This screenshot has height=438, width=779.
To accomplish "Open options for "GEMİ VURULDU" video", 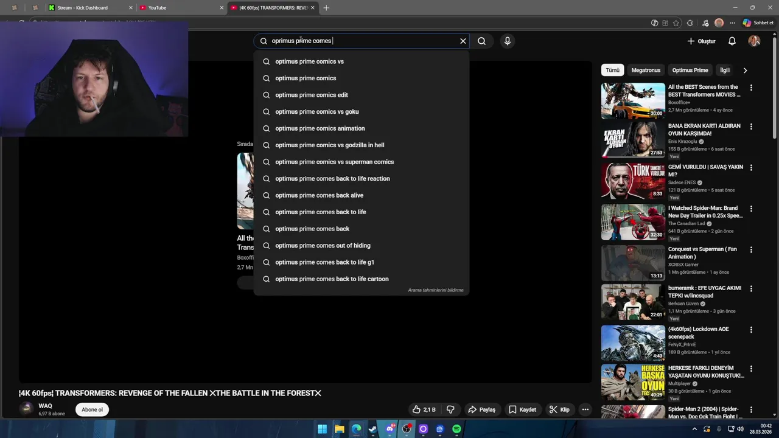I will coord(751,167).
